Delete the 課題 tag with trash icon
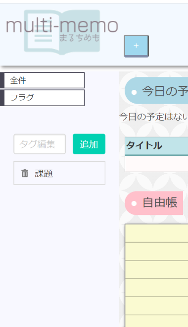This screenshot has width=188, height=327. [x=25, y=173]
